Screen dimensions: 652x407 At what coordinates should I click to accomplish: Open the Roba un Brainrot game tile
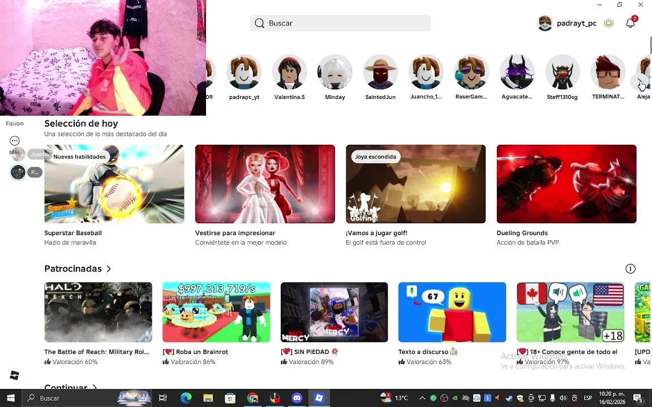coord(216,312)
